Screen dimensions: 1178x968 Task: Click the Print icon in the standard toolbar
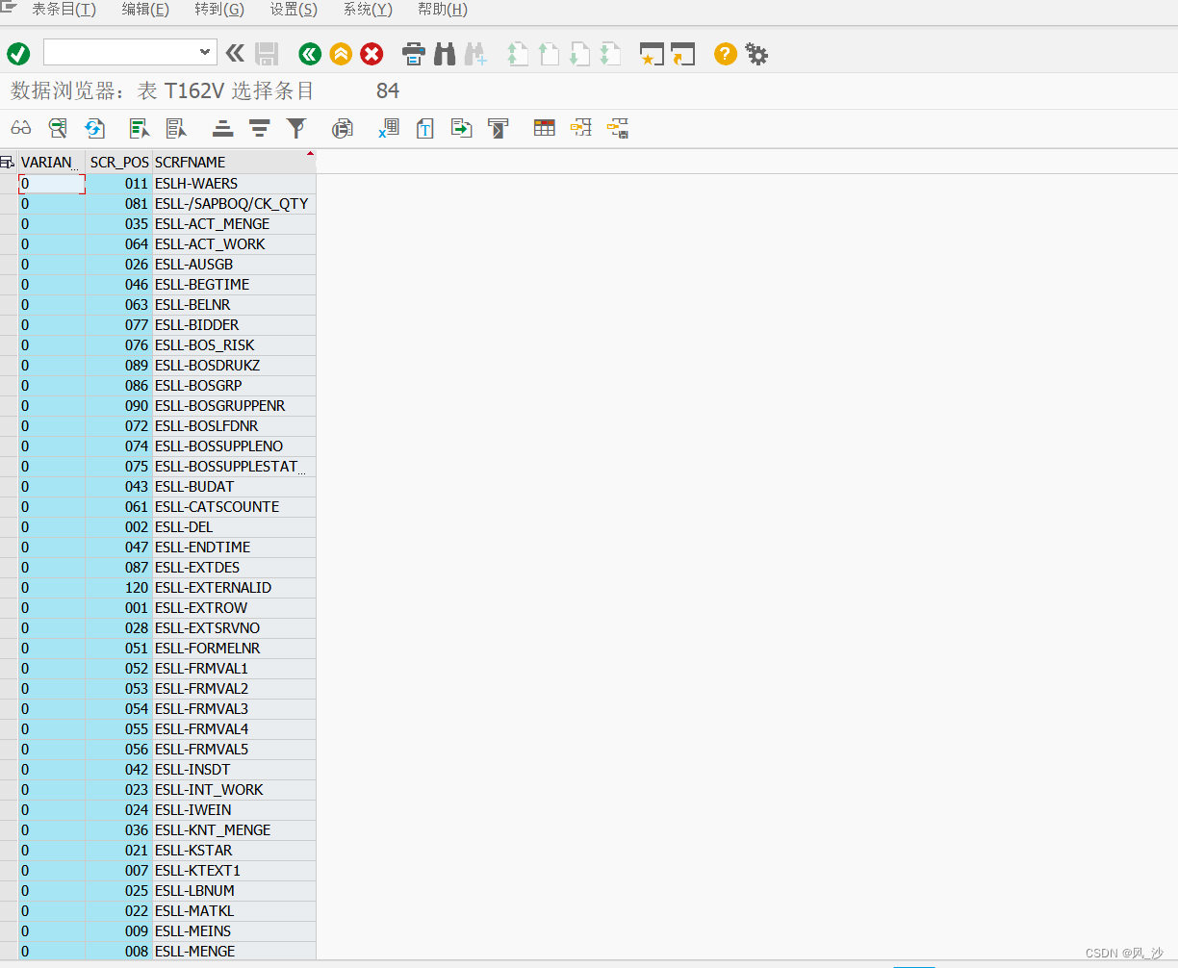414,54
